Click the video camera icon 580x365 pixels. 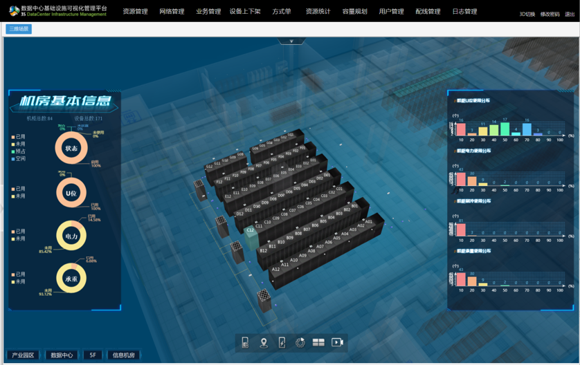pos(337,342)
